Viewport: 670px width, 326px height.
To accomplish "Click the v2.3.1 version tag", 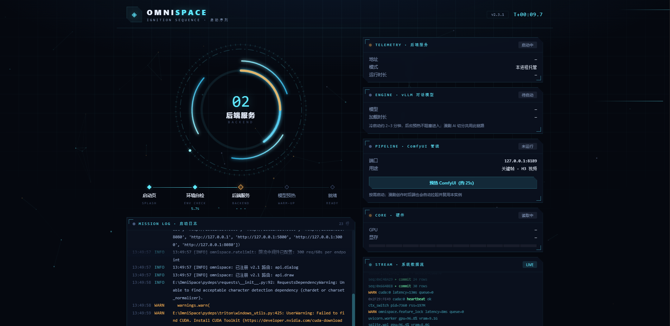I will point(498,15).
